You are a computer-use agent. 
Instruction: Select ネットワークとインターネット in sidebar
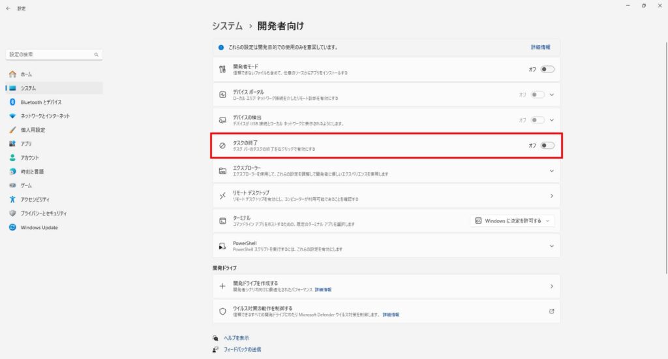point(45,116)
